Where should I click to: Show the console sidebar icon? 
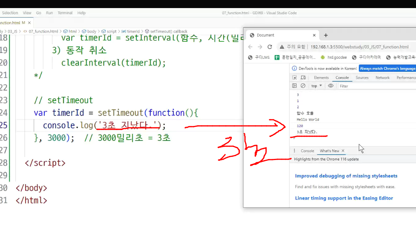[294, 86]
